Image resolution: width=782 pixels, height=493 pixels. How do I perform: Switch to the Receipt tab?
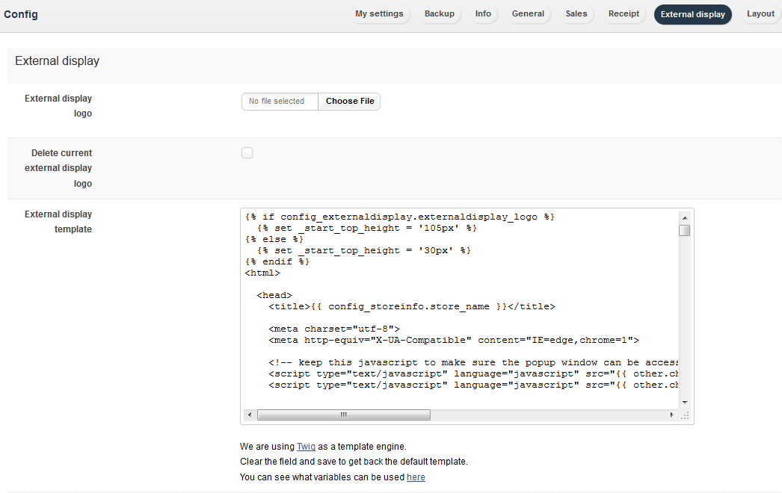point(624,14)
